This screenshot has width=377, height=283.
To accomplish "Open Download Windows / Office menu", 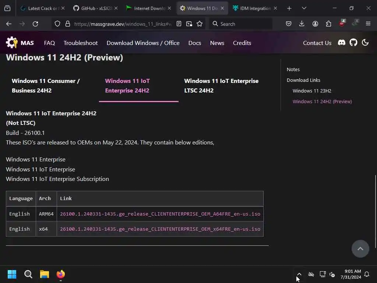I will click(x=143, y=43).
